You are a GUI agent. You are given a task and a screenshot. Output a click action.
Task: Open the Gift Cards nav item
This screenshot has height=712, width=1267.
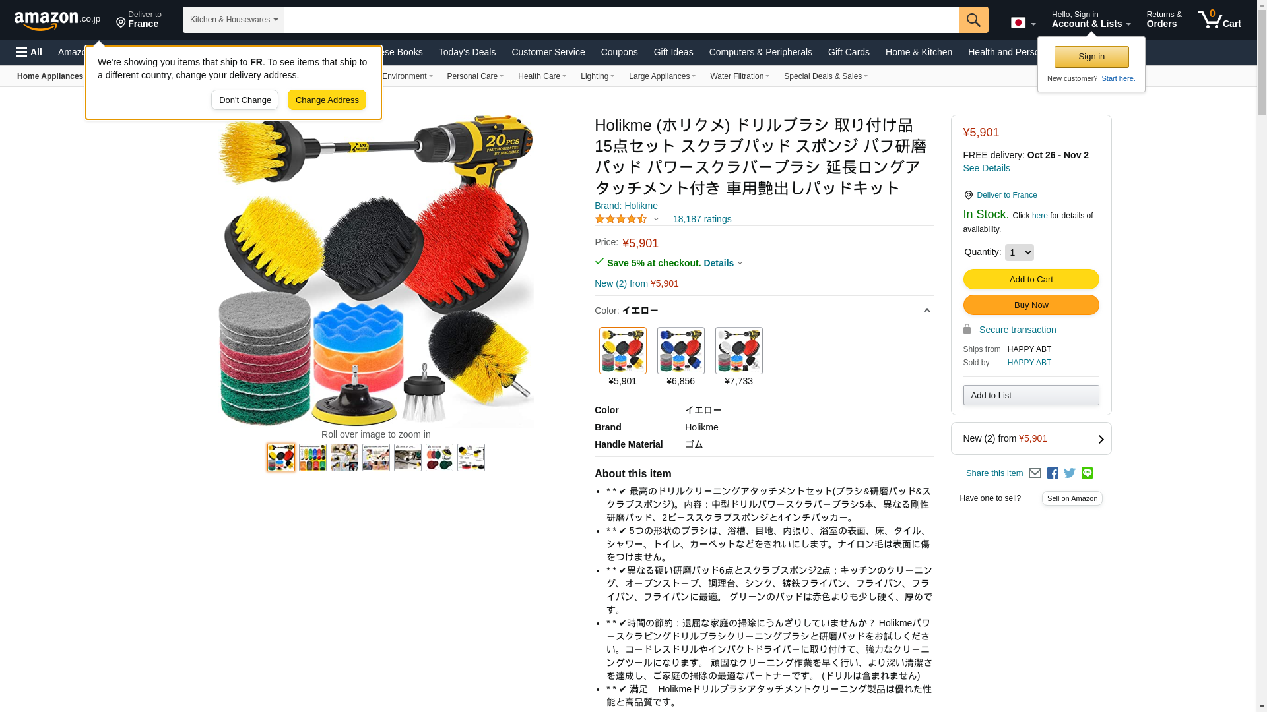[849, 52]
